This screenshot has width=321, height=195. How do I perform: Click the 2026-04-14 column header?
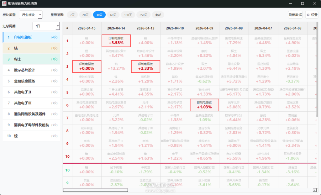[x=116, y=28]
